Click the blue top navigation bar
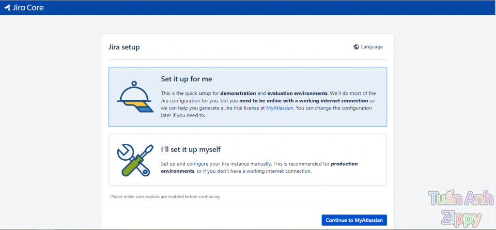The width and height of the screenshot is (496, 230). coord(248,7)
